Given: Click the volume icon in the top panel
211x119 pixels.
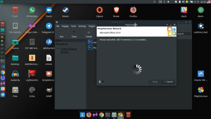Looking at the screenshot, I should [183, 2].
